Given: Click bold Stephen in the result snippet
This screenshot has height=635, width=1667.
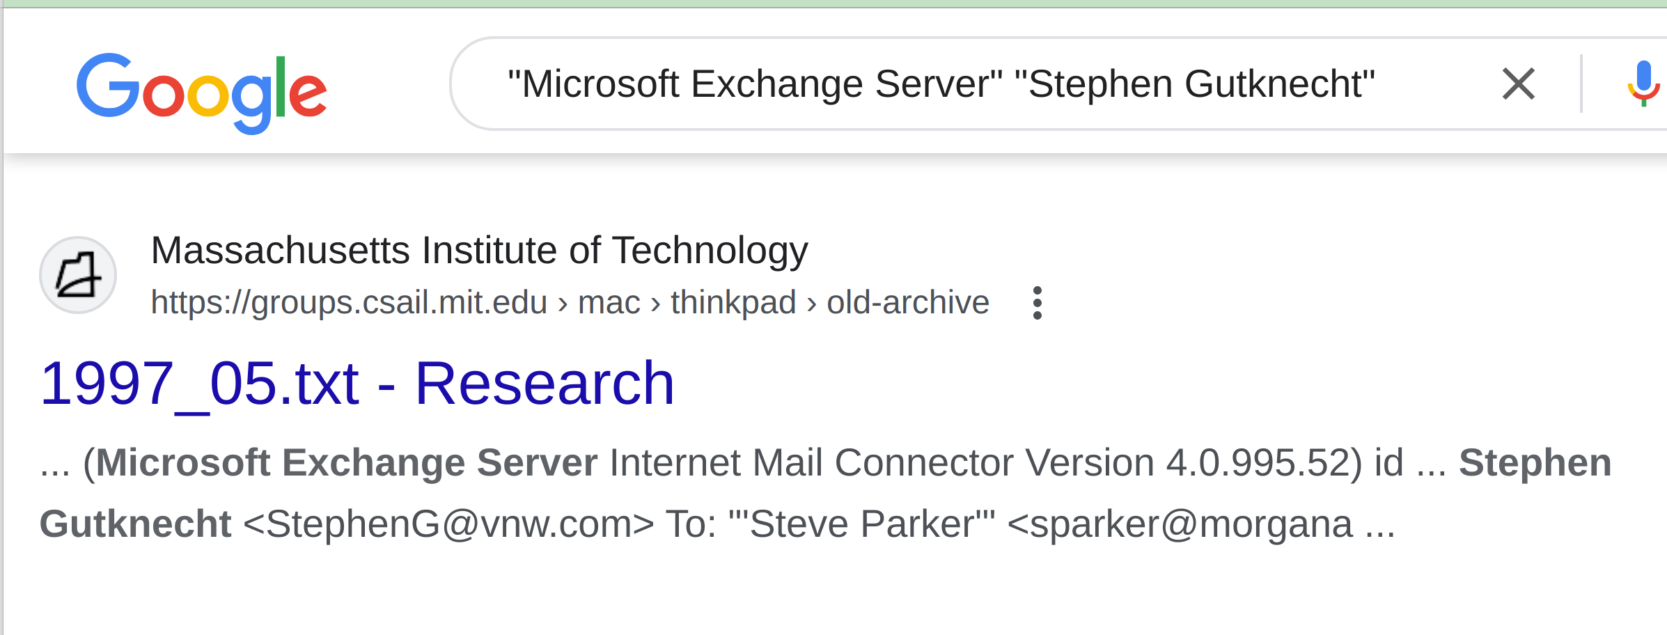Looking at the screenshot, I should coord(1535,463).
